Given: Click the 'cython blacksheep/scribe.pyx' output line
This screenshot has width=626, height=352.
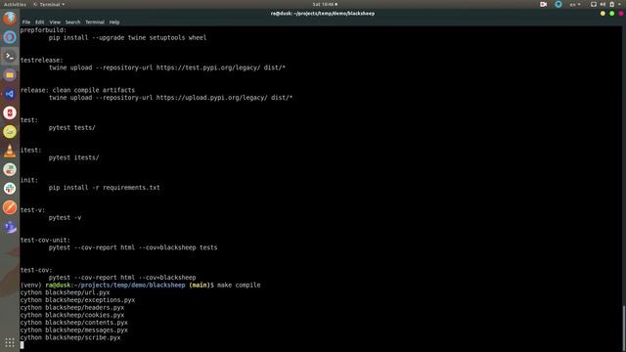Looking at the screenshot, I should point(70,337).
